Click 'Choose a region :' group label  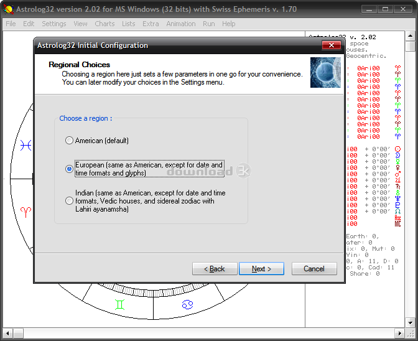[x=86, y=118]
